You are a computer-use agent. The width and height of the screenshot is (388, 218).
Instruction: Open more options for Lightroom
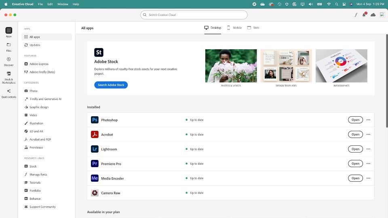369,149
